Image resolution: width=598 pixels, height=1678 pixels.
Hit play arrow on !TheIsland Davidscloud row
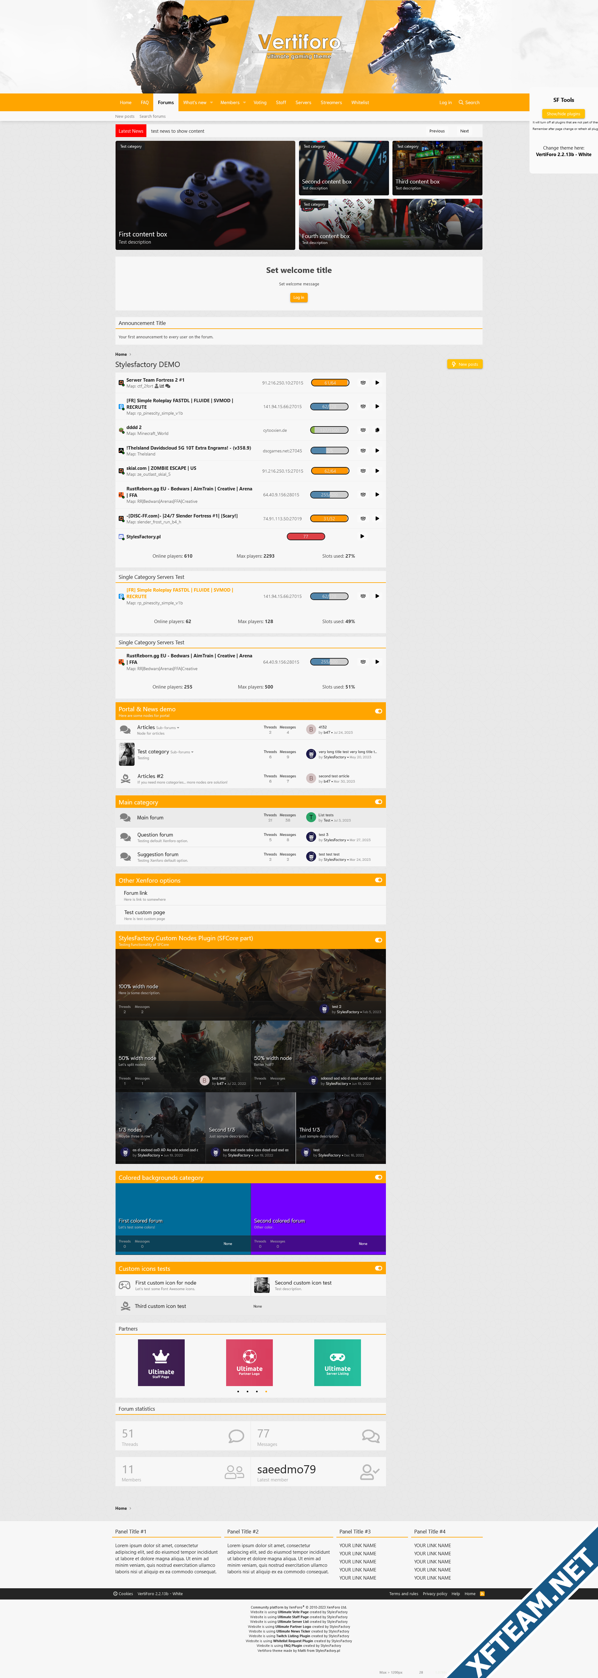point(377,451)
